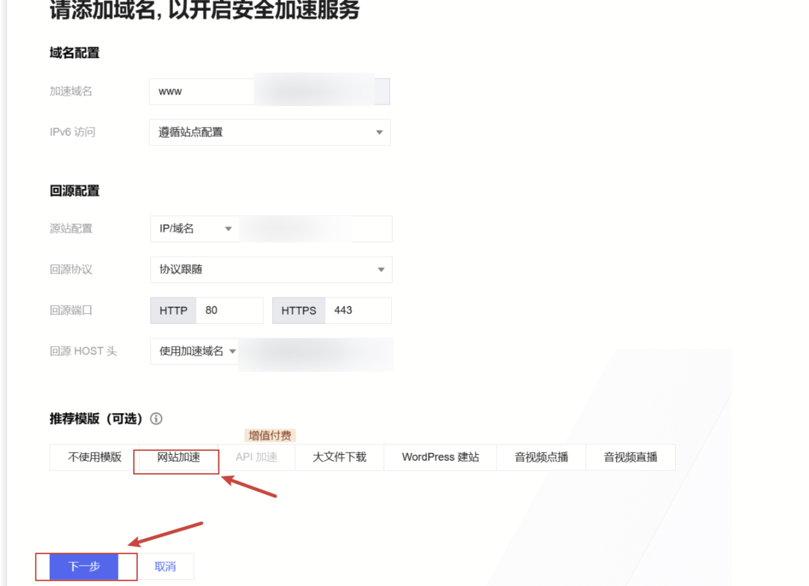Click the info icon beside 推荐模版
Viewport: 809px width, 586px height.
156,419
